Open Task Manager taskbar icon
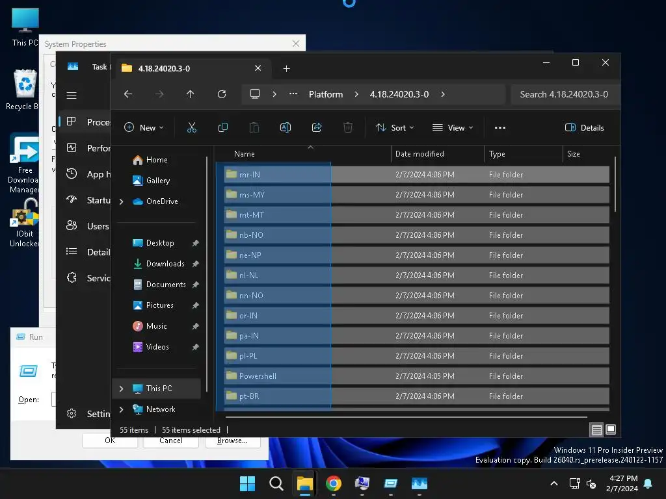Screen dimensions: 666x499 click(420, 483)
